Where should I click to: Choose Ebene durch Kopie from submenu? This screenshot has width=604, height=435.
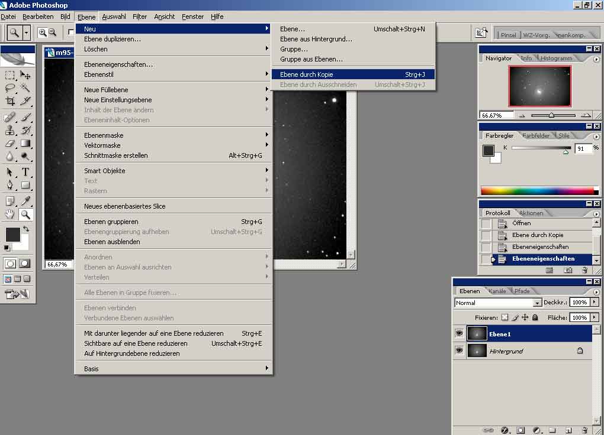pyautogui.click(x=354, y=74)
